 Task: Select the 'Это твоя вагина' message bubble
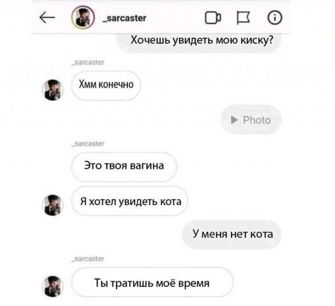[124, 167]
